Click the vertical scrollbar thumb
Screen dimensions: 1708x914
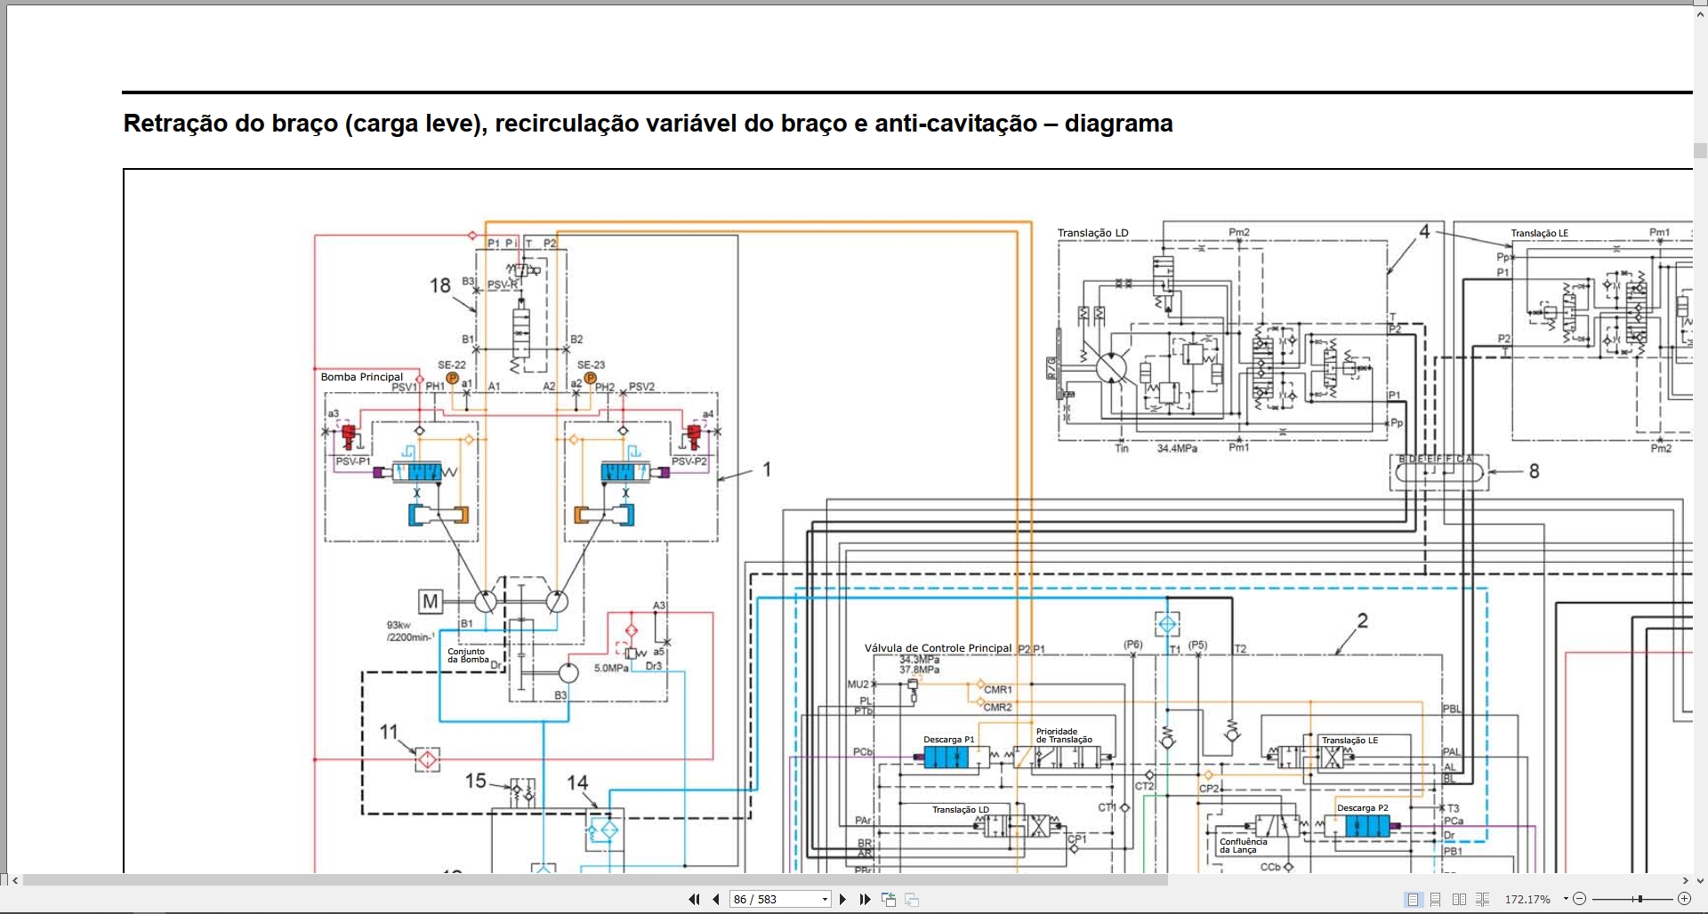tap(1700, 150)
